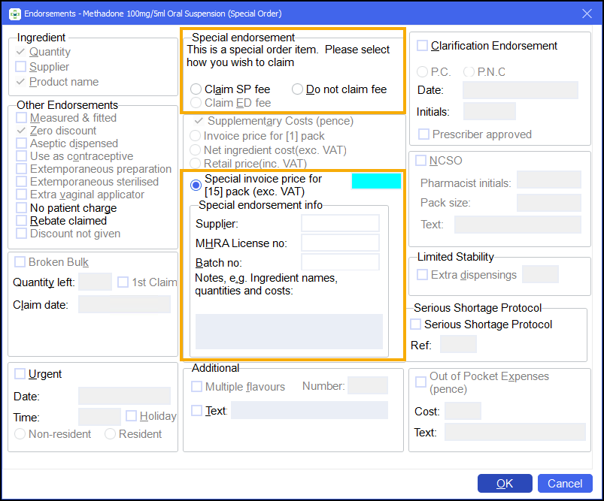
Task: Select Special invoice price radio button
Action: pos(196,185)
